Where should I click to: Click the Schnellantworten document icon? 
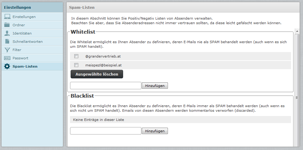[x=7, y=42]
